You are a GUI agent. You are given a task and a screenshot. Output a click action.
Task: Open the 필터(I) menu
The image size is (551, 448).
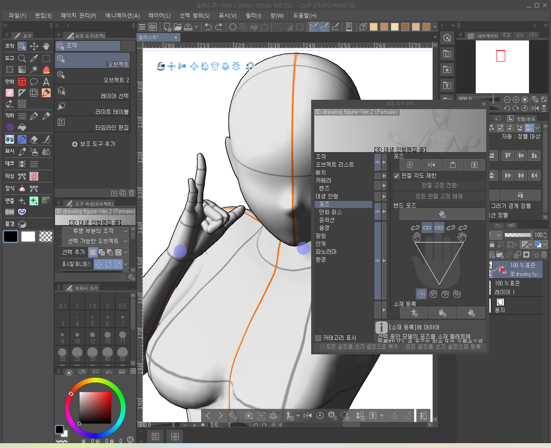point(253,15)
